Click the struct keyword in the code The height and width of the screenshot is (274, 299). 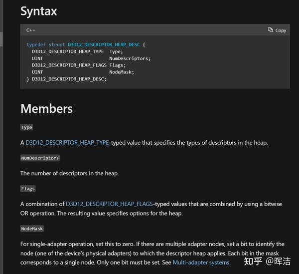[56, 44]
